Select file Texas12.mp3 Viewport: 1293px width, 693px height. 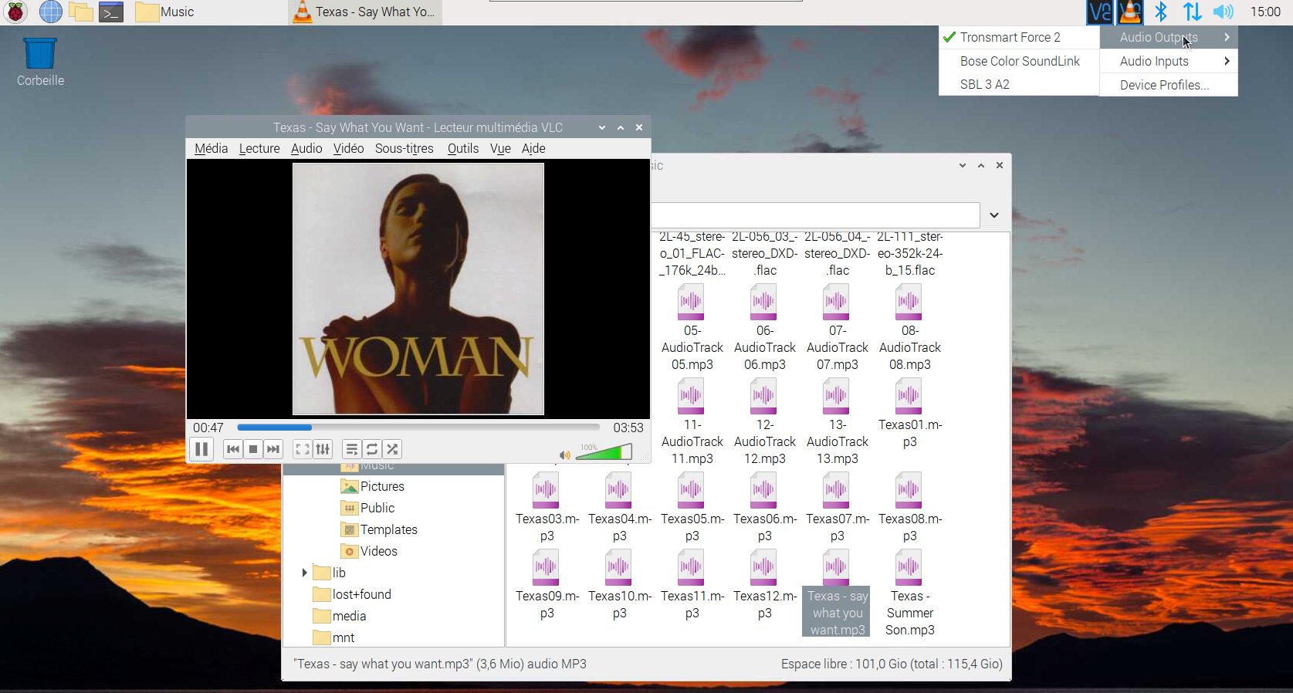(x=764, y=584)
